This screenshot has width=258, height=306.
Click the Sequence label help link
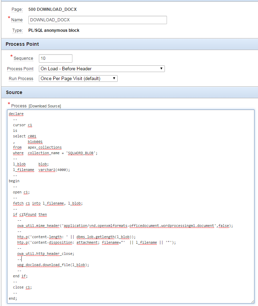pyautogui.click(x=23, y=58)
